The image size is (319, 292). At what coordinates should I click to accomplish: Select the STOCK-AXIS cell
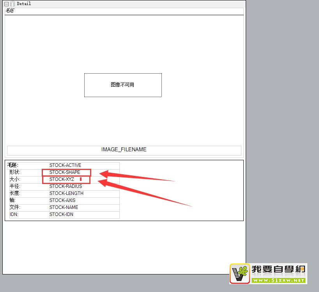click(x=62, y=200)
